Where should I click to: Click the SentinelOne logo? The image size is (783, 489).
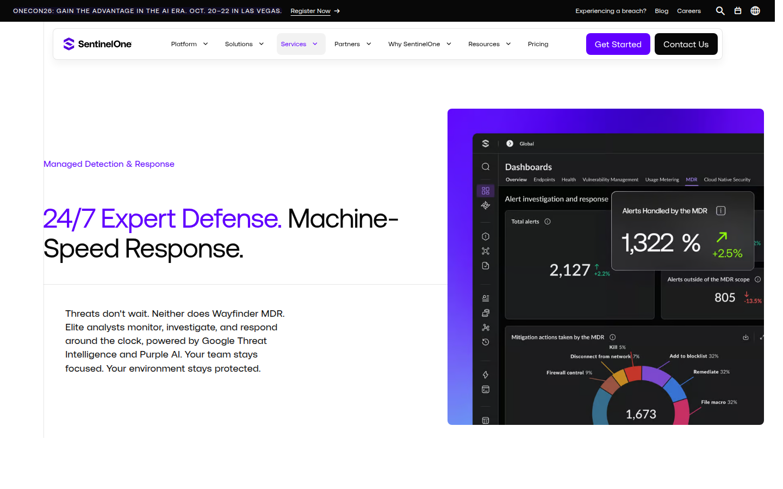[x=97, y=44]
